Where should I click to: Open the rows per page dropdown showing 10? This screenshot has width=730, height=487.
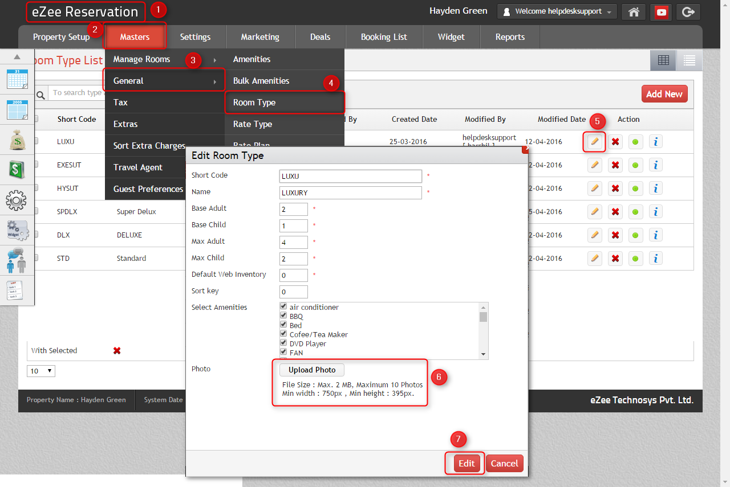41,371
